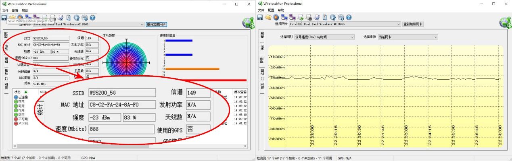Open help question-mark icon in right window
The height and width of the screenshot is (161, 512).
pos(349,17)
